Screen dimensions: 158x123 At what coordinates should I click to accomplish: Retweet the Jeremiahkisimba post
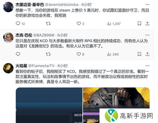click(48, 24)
